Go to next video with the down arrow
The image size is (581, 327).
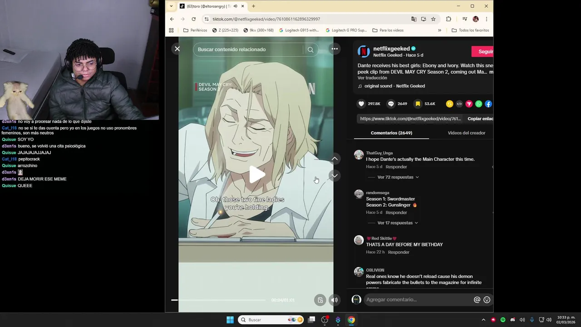pyautogui.click(x=335, y=176)
